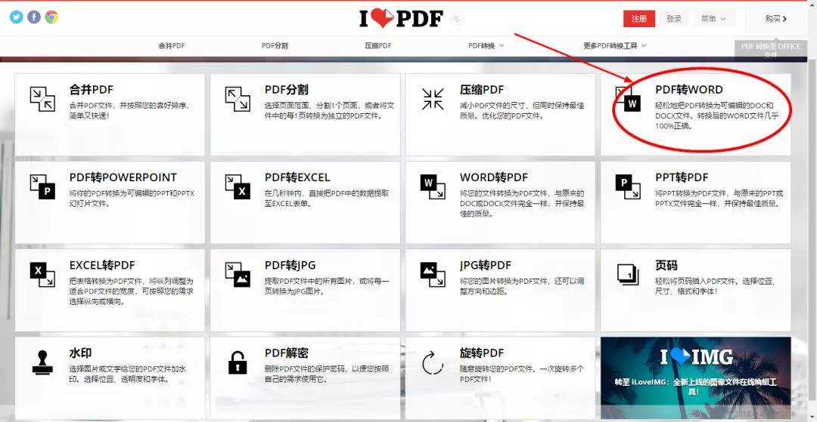Click the WORD转PDF W icon
817x422 pixels.
[433, 187]
